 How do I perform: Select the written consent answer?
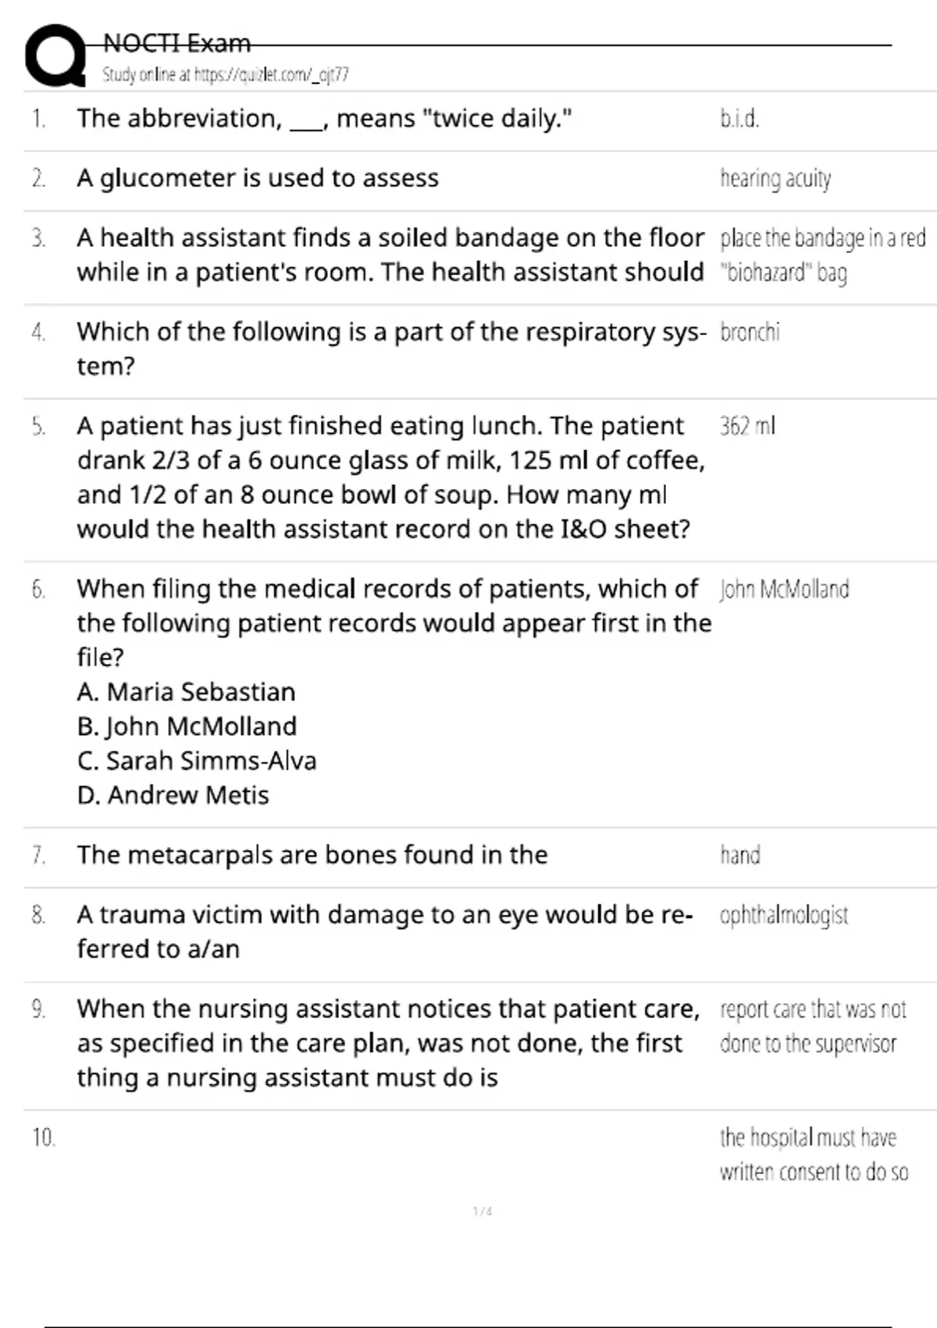tap(814, 1155)
